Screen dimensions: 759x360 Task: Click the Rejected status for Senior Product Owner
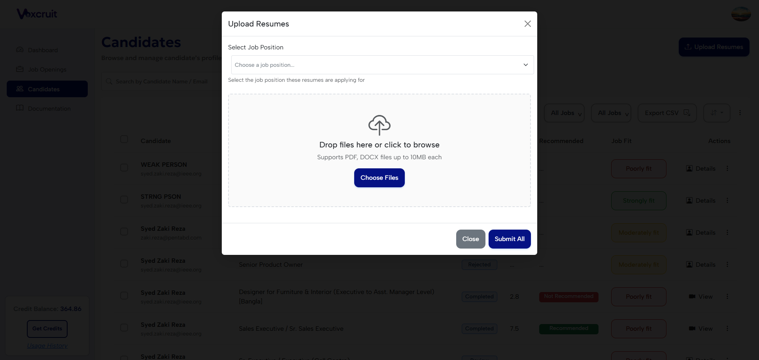pos(479,265)
